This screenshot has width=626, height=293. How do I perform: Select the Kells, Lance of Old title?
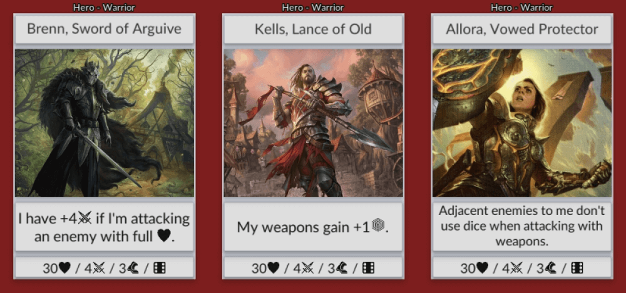313,29
